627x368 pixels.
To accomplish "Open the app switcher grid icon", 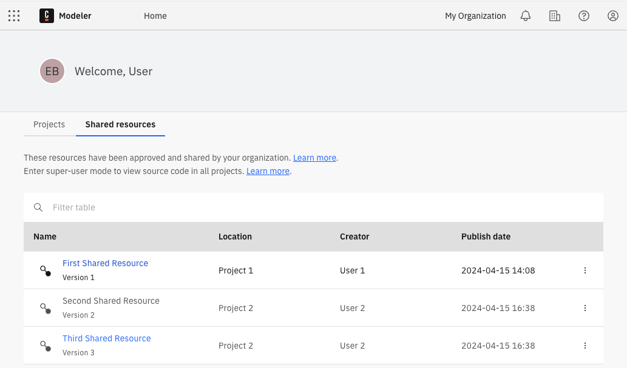I will (14, 16).
